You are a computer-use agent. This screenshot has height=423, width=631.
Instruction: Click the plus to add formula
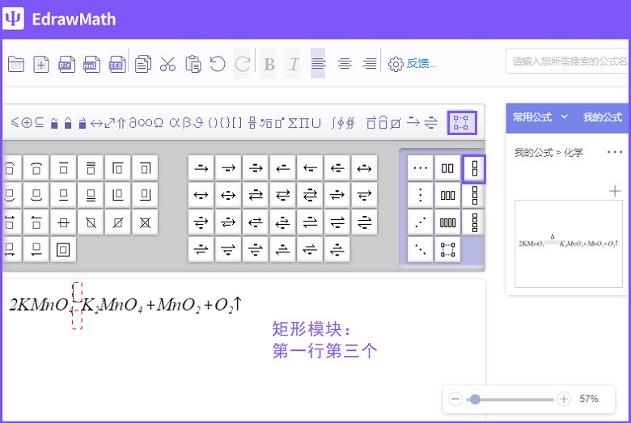[615, 191]
